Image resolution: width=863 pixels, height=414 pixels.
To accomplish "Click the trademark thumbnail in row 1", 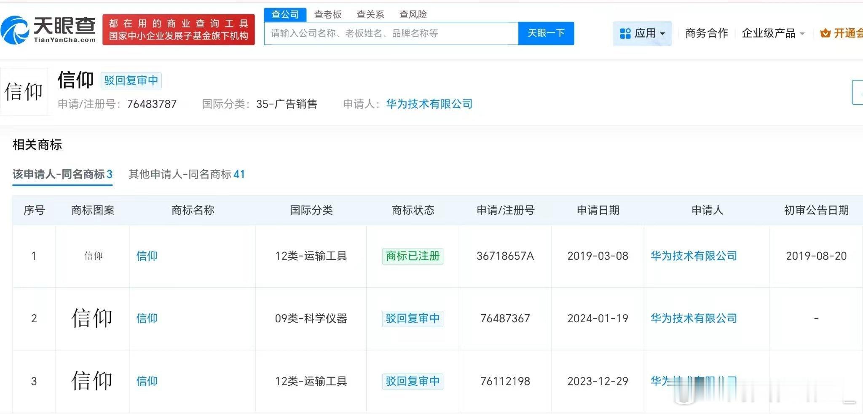I will pos(93,256).
